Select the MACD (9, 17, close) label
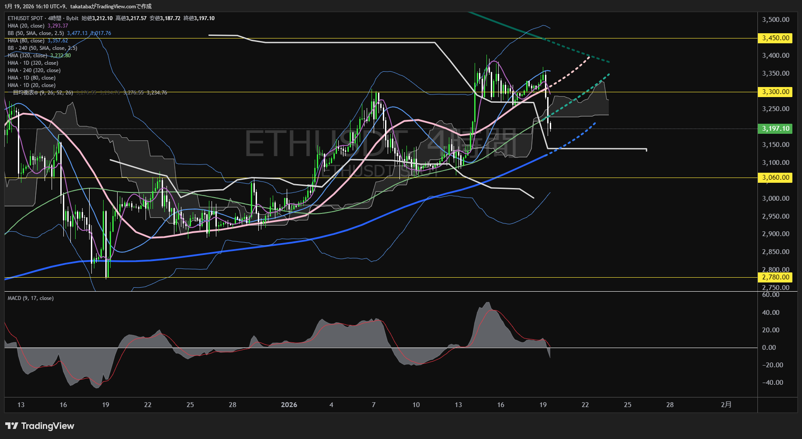This screenshot has height=439, width=802. point(31,298)
